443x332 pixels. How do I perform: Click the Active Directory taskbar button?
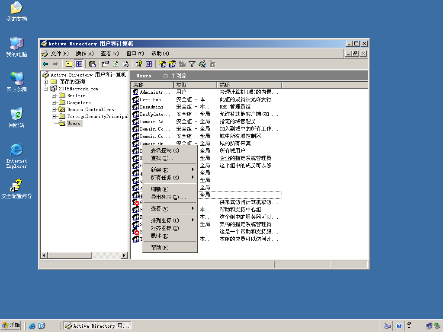click(97, 326)
